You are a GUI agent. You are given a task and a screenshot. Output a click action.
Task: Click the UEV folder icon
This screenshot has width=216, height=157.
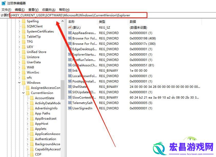[24, 47]
